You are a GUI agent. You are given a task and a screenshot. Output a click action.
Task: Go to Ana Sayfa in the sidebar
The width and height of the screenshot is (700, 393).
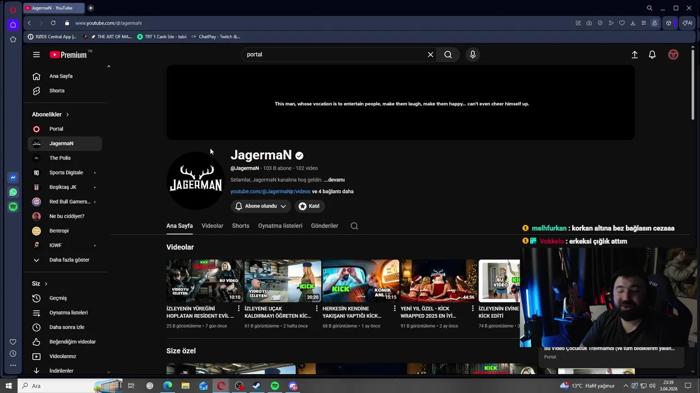pyautogui.click(x=65, y=76)
